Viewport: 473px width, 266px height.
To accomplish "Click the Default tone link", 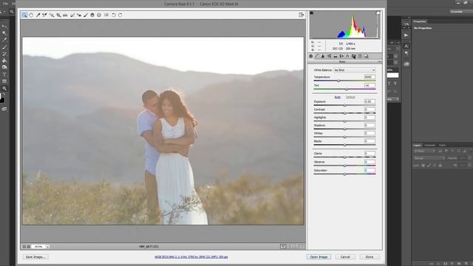I will pyautogui.click(x=350, y=97).
